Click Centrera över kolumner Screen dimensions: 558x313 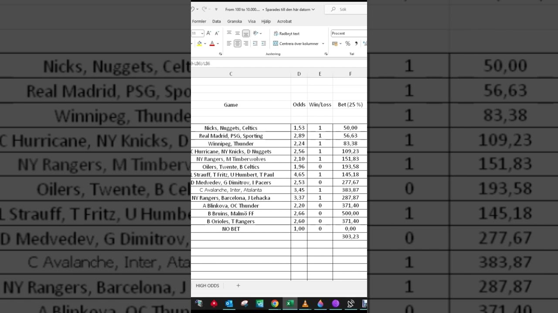point(296,43)
